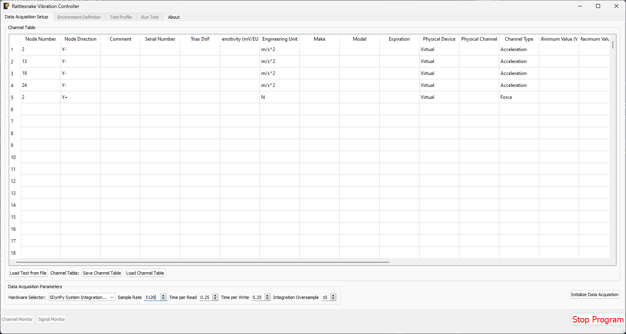The height and width of the screenshot is (334, 626).
Task: Click the Sample Rate input field
Action: pyautogui.click(x=152, y=297)
